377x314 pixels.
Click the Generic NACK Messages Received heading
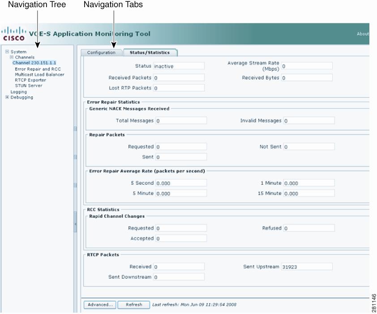[129, 109]
